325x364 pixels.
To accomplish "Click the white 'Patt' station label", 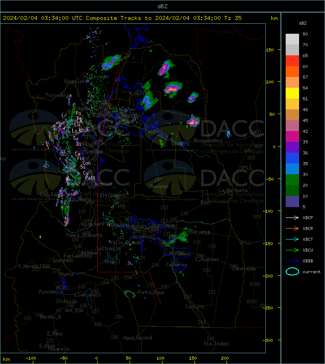I will [90, 178].
